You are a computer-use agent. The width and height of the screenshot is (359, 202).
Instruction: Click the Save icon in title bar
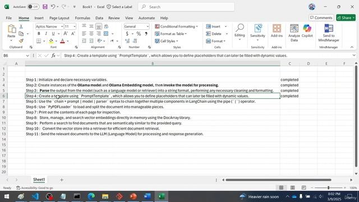coord(45,7)
